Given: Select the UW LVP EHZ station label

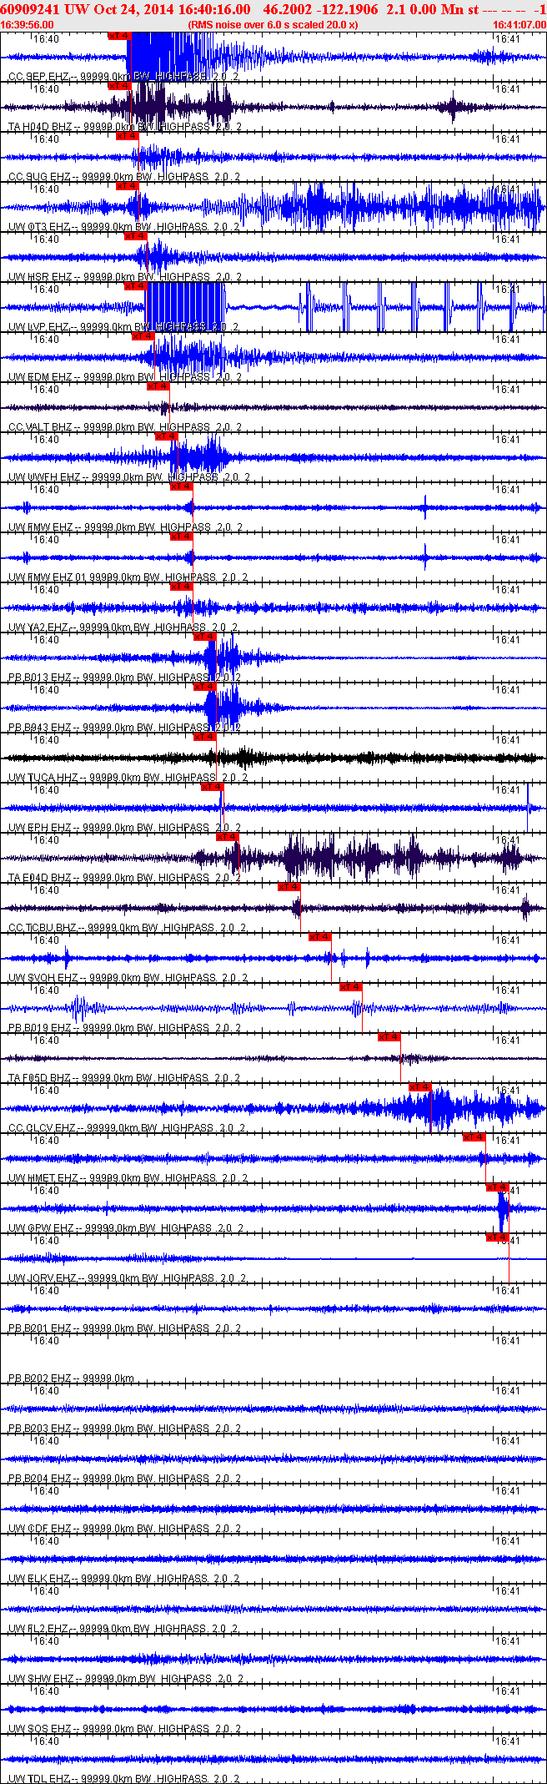Looking at the screenshot, I should point(123,327).
